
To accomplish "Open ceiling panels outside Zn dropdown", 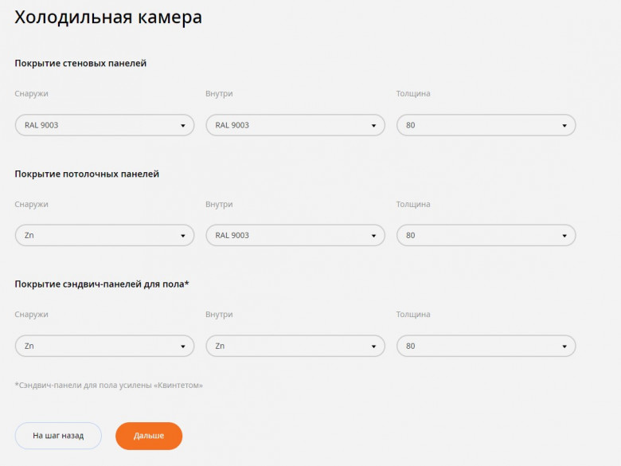I will click(x=104, y=236).
